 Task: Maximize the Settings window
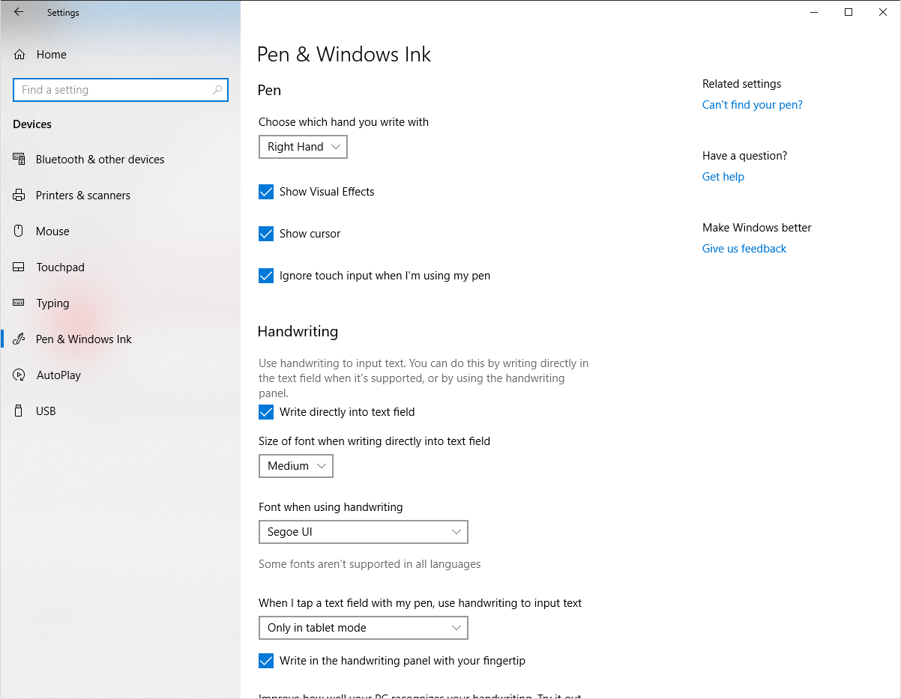pyautogui.click(x=849, y=12)
